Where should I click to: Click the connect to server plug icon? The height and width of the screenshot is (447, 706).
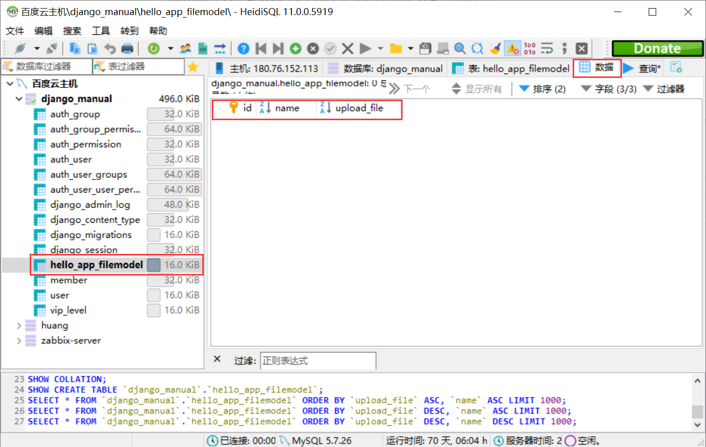point(20,48)
